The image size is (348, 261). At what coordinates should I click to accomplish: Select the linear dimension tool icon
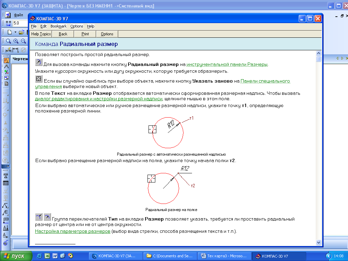(x=16, y=50)
